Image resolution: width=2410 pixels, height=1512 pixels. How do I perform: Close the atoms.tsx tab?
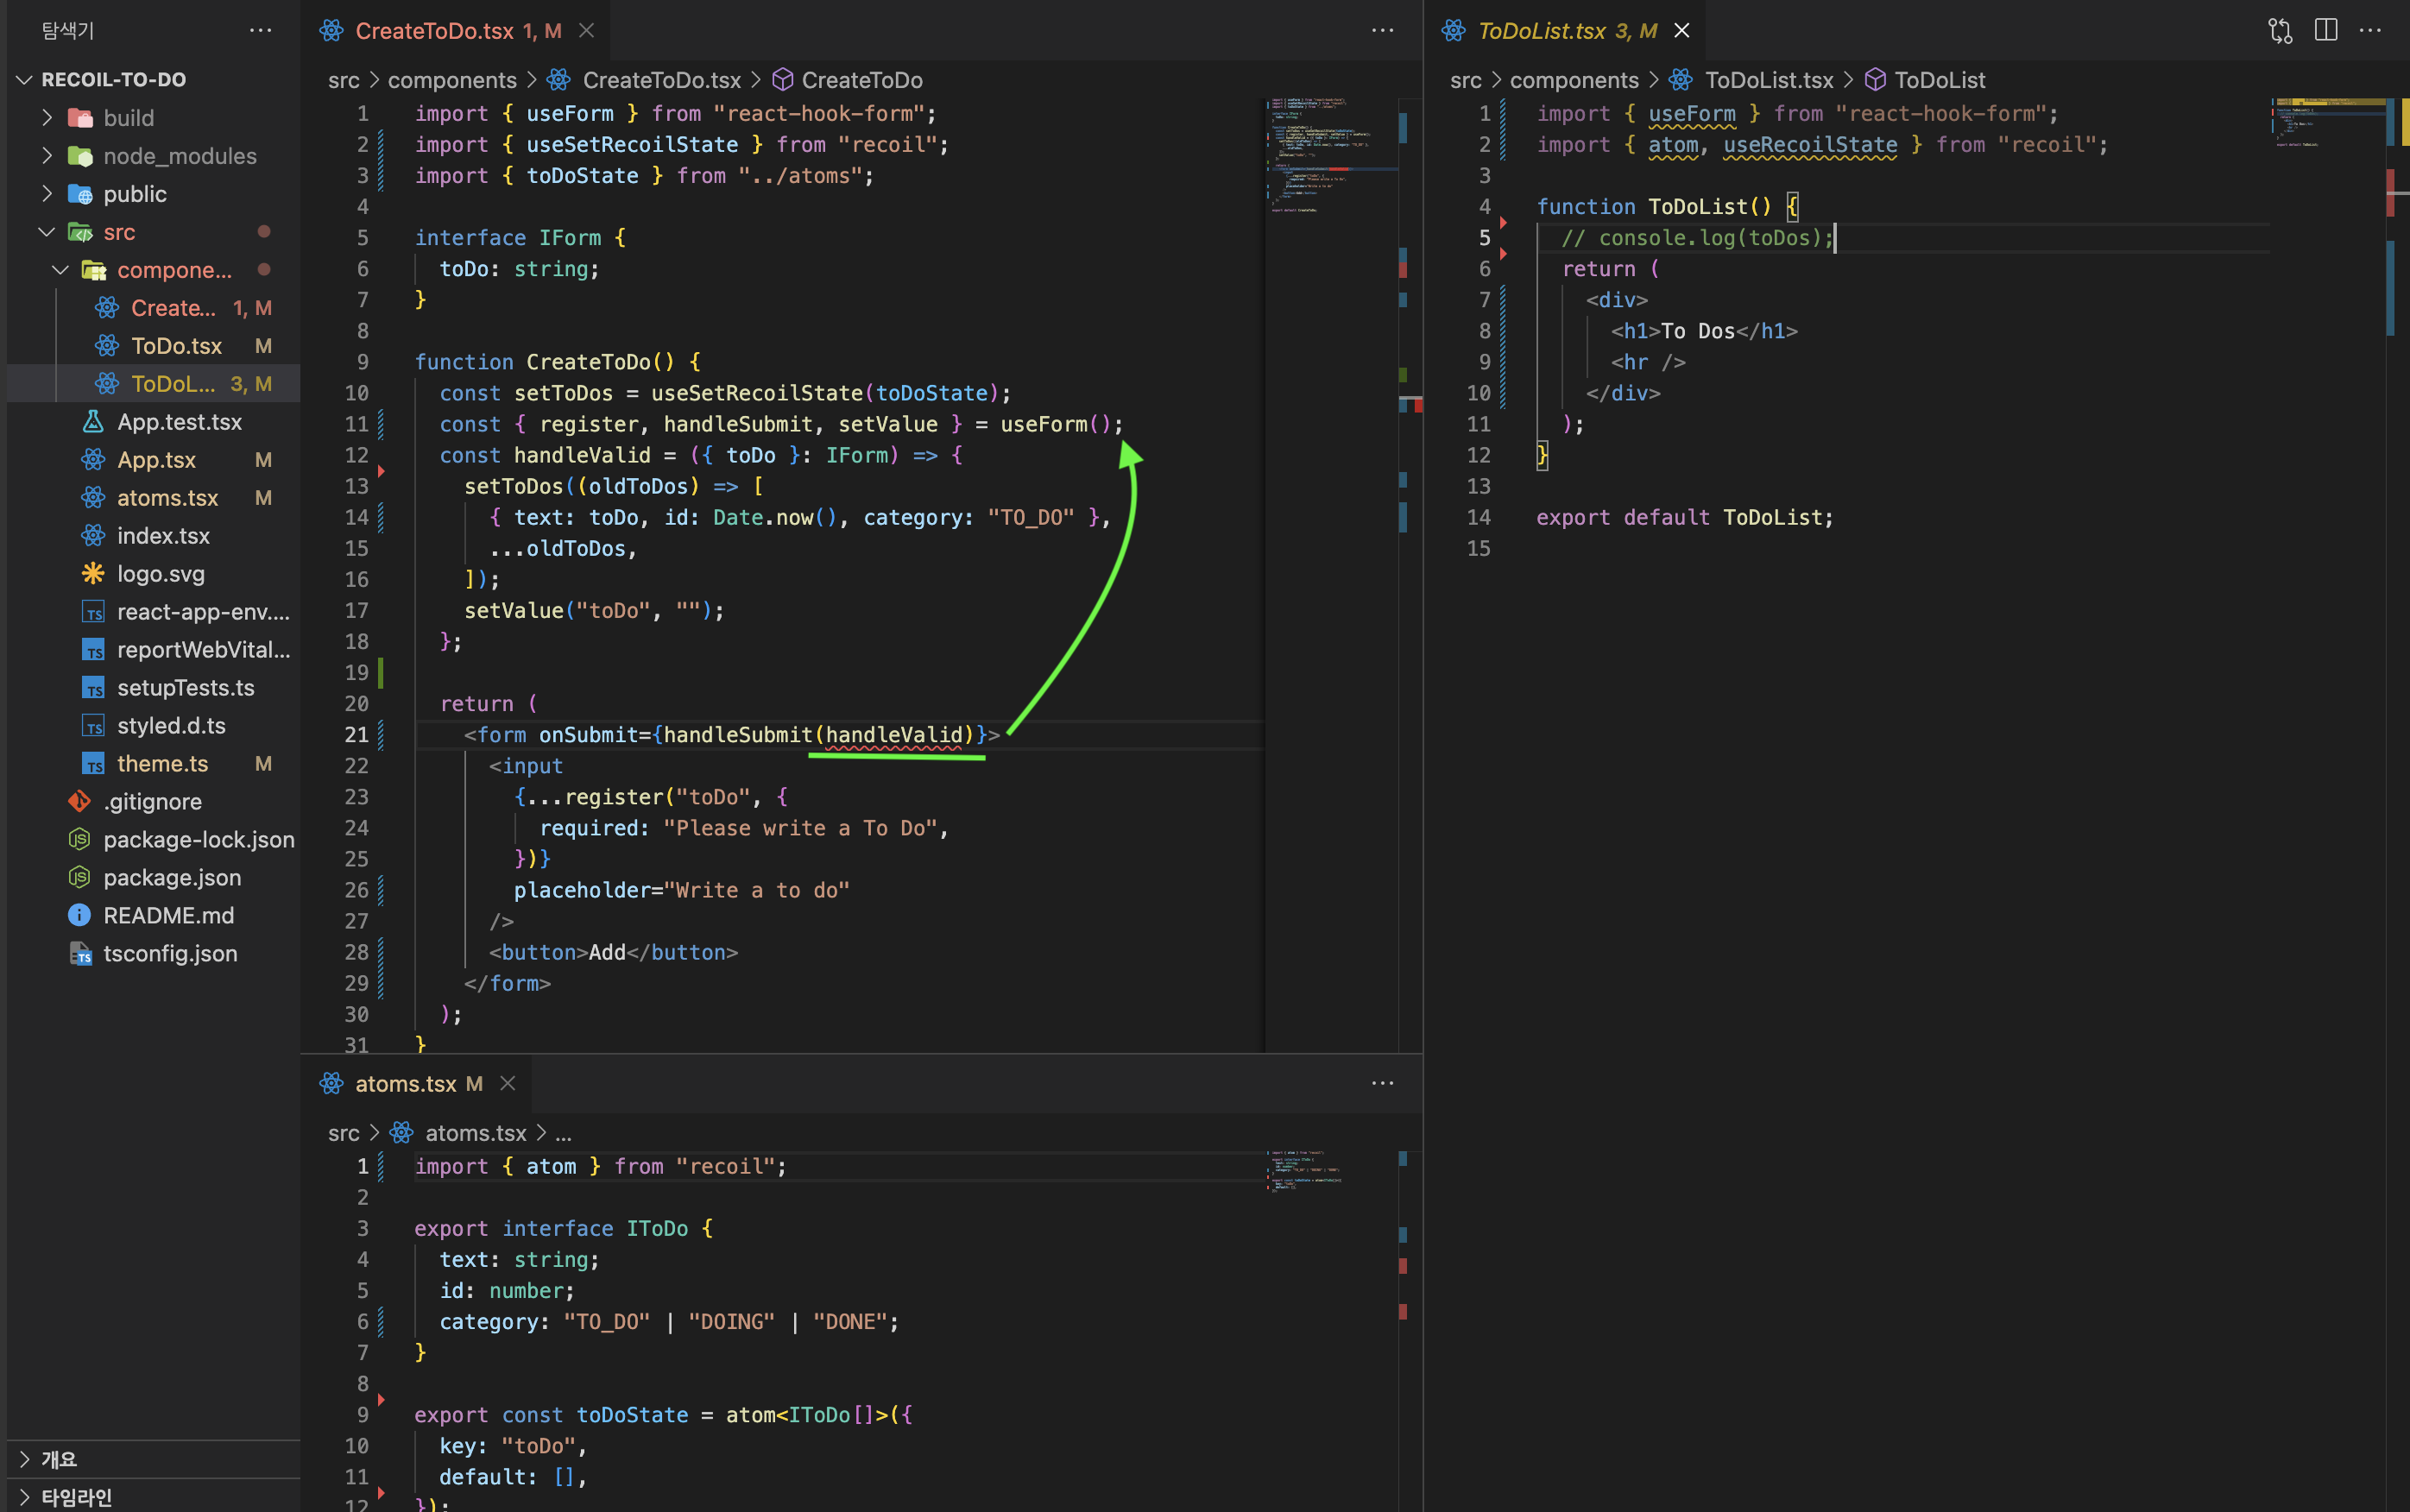coord(508,1083)
